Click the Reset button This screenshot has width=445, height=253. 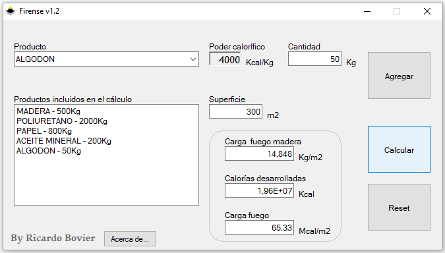[x=399, y=207]
